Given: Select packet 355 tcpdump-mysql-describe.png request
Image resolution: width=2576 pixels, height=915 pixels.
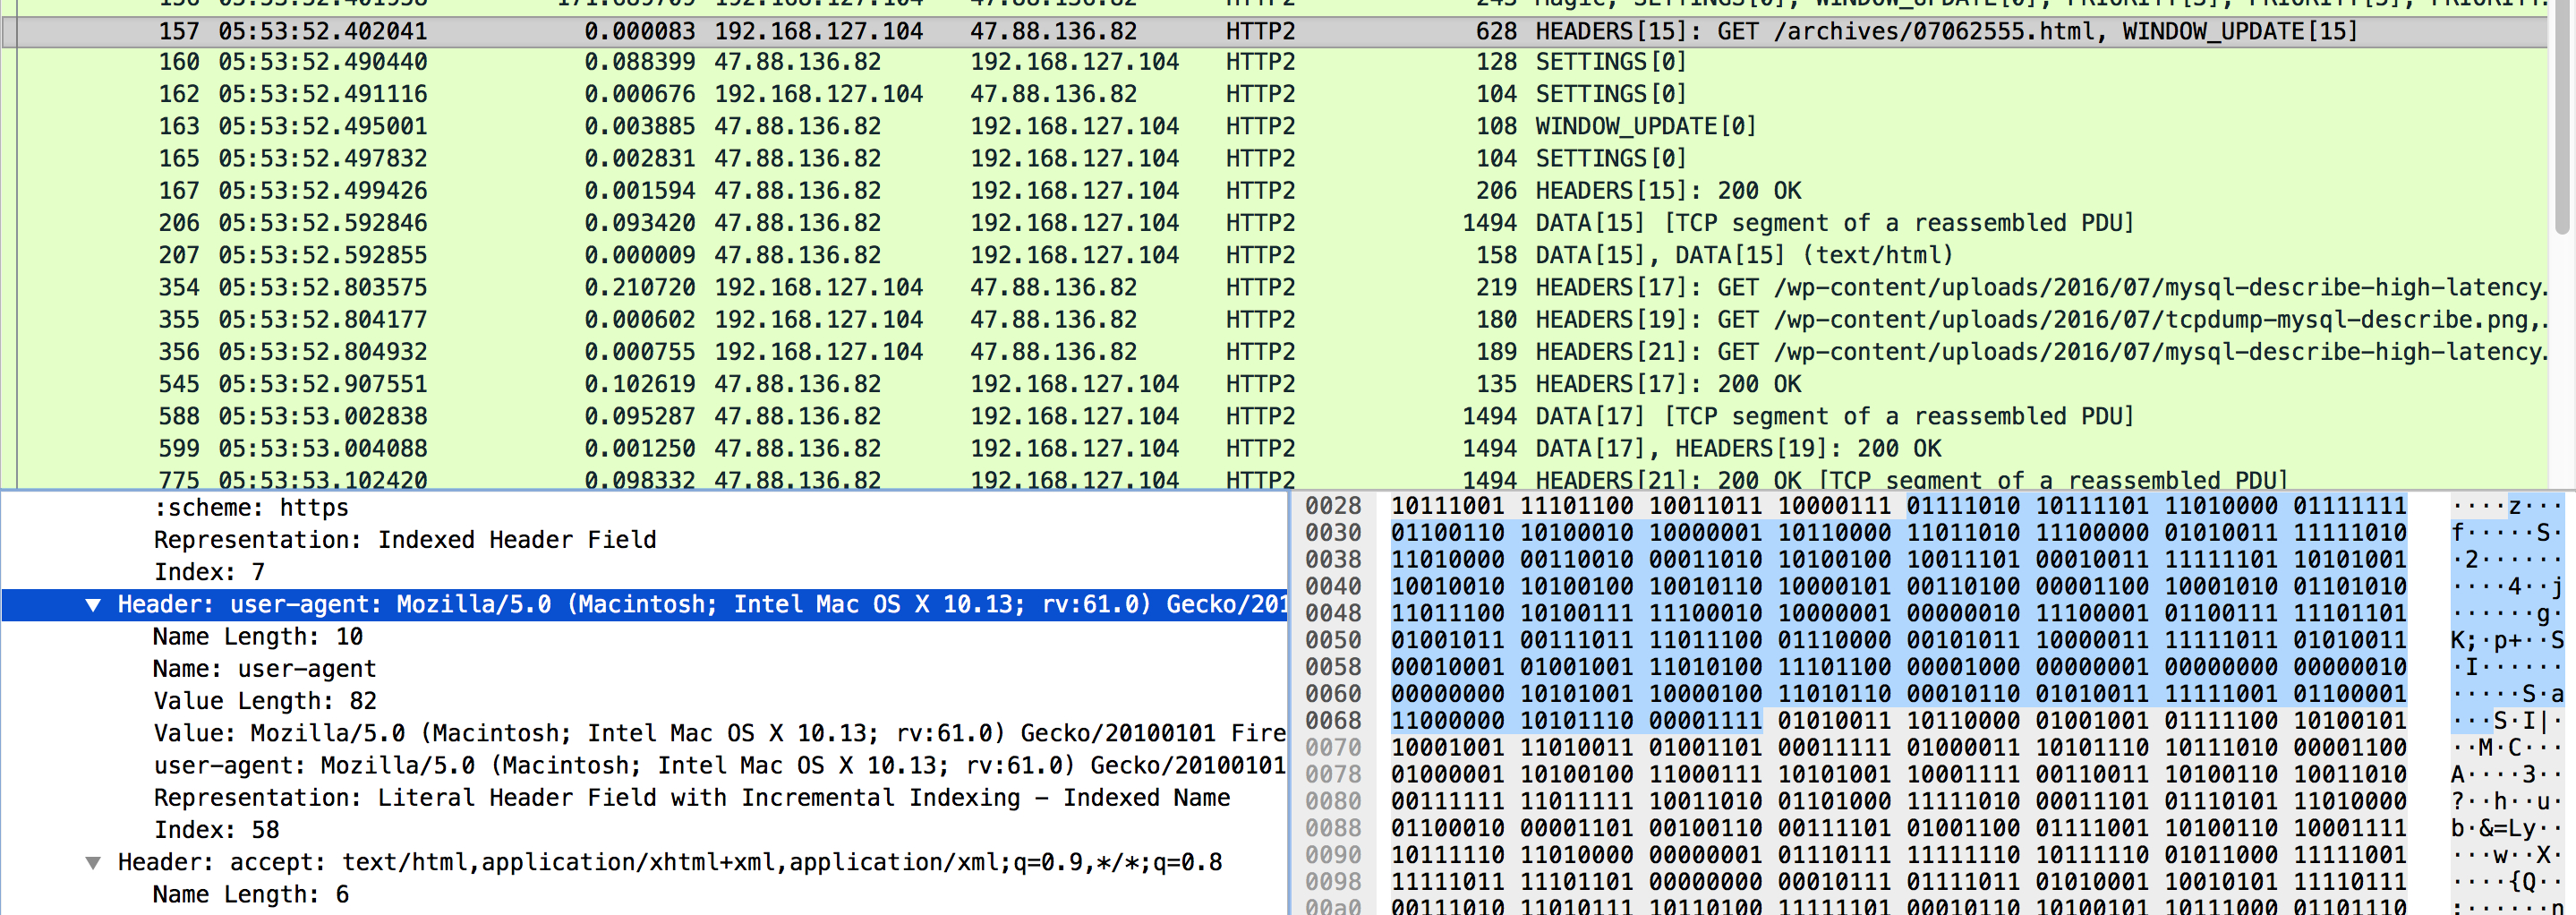Looking at the screenshot, I should 1274,319.
